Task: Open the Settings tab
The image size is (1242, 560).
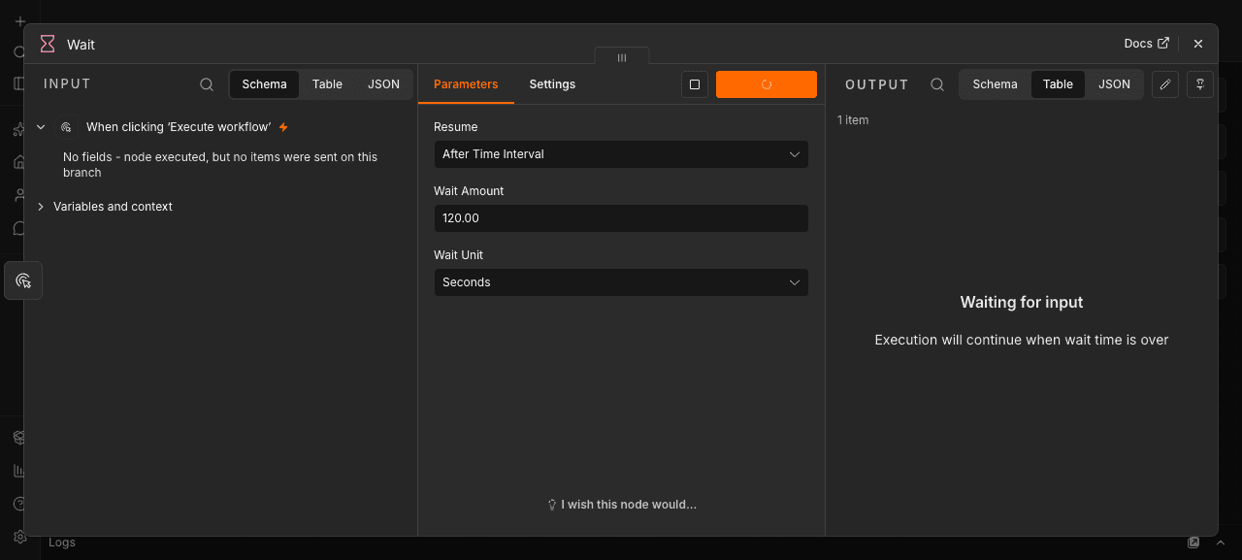Action: (x=552, y=84)
